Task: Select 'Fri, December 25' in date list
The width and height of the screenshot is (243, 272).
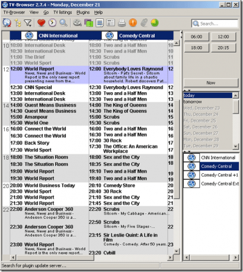Action: pyautogui.click(x=208, y=121)
